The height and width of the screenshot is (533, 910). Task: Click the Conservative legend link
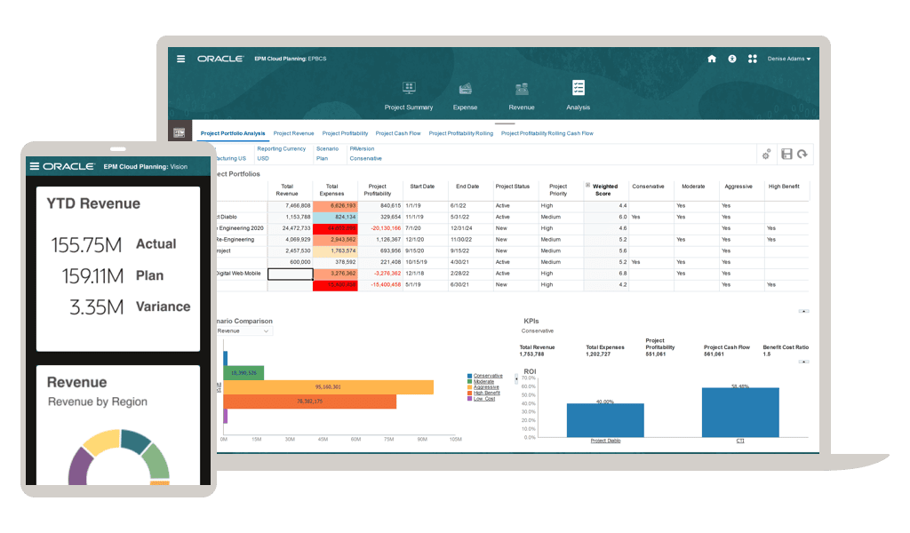pyautogui.click(x=488, y=376)
